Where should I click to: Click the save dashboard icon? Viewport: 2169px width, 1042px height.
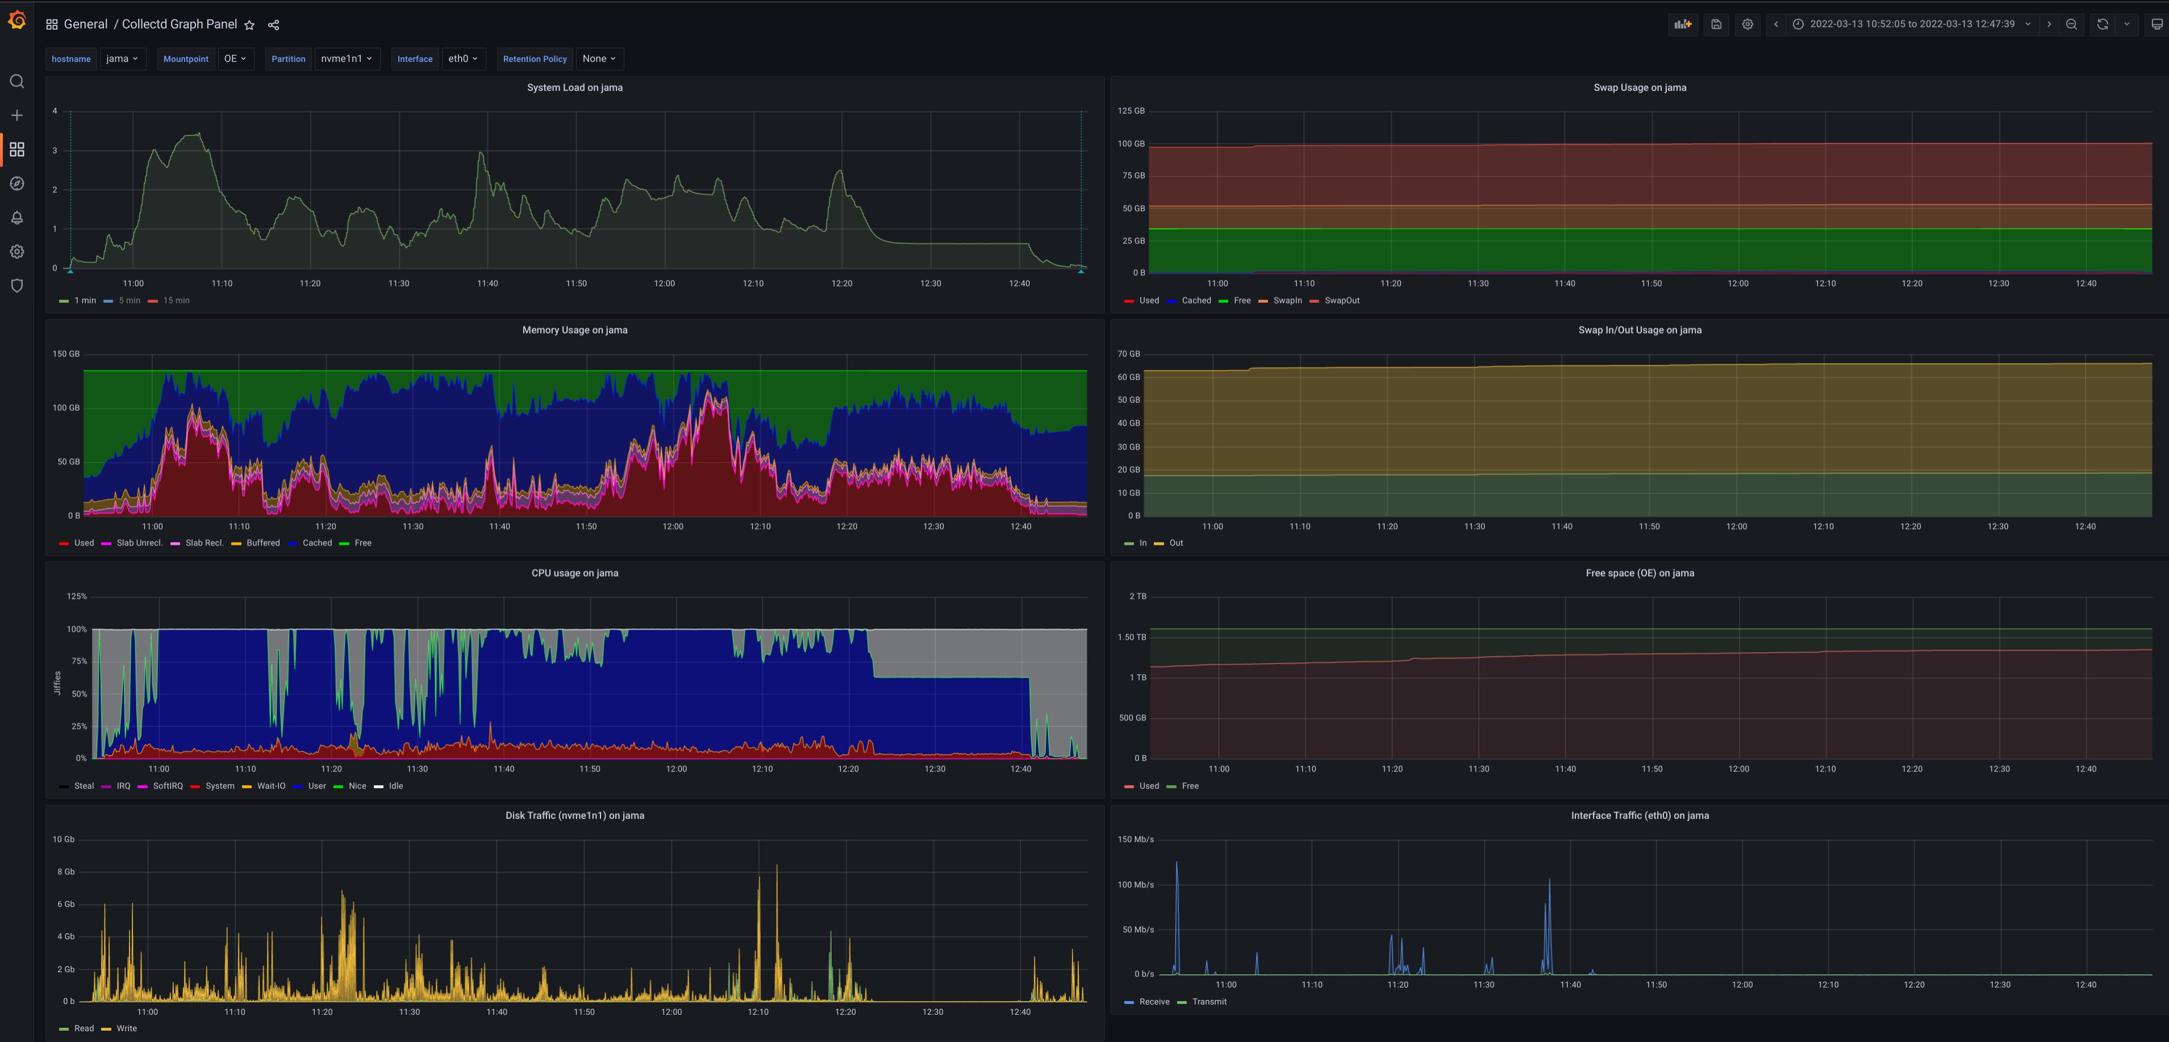(1716, 24)
